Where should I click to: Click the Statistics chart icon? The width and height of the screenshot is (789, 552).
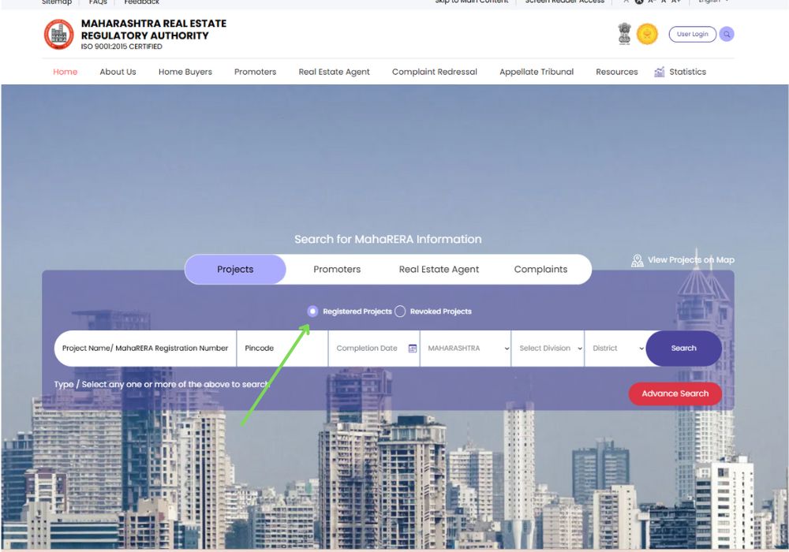pyautogui.click(x=660, y=72)
